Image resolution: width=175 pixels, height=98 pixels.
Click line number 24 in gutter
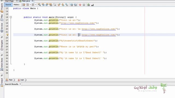coord(7,41)
